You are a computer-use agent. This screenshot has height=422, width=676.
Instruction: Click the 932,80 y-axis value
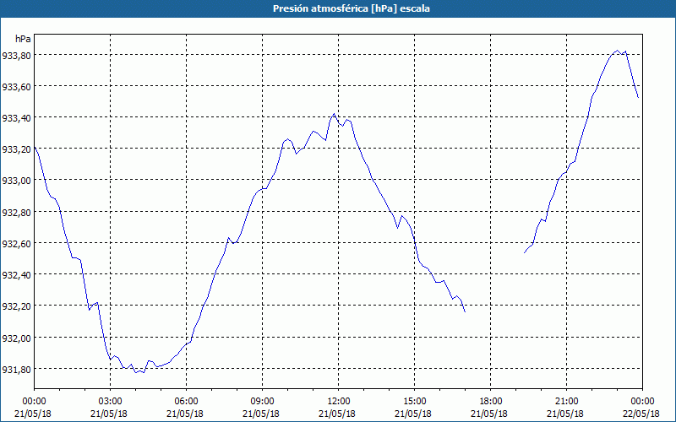(16, 213)
